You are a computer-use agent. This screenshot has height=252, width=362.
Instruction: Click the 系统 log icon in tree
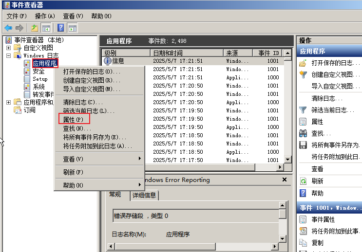pos(27,87)
